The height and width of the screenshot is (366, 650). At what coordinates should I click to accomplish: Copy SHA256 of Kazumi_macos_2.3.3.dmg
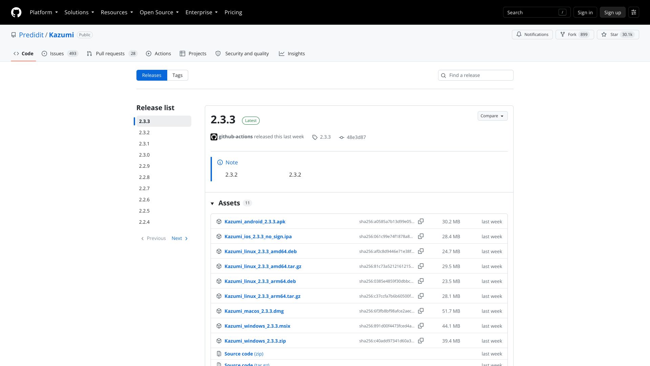(421, 311)
